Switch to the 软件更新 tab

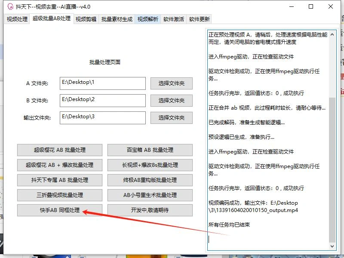(x=200, y=19)
